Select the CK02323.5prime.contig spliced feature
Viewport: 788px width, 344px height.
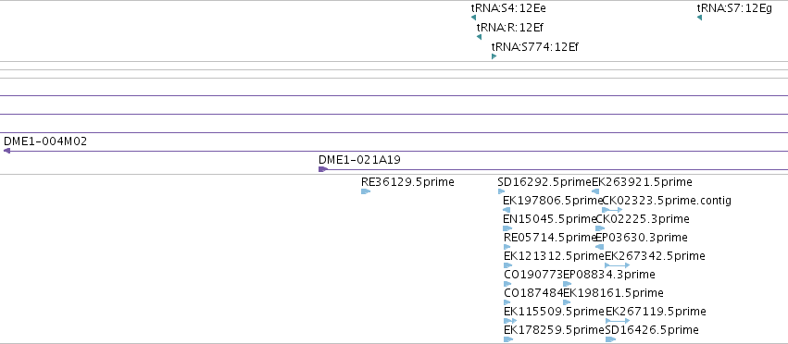612,210
